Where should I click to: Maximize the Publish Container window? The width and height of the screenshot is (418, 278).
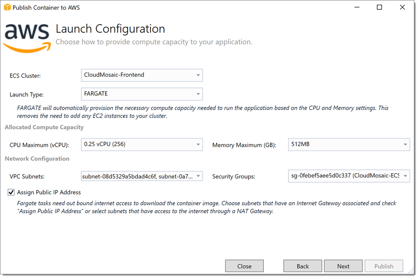pos(379,7)
